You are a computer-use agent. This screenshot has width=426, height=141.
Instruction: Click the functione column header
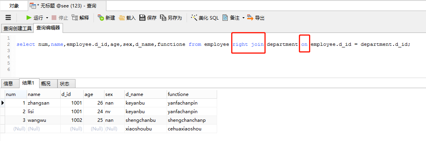pos(192,94)
